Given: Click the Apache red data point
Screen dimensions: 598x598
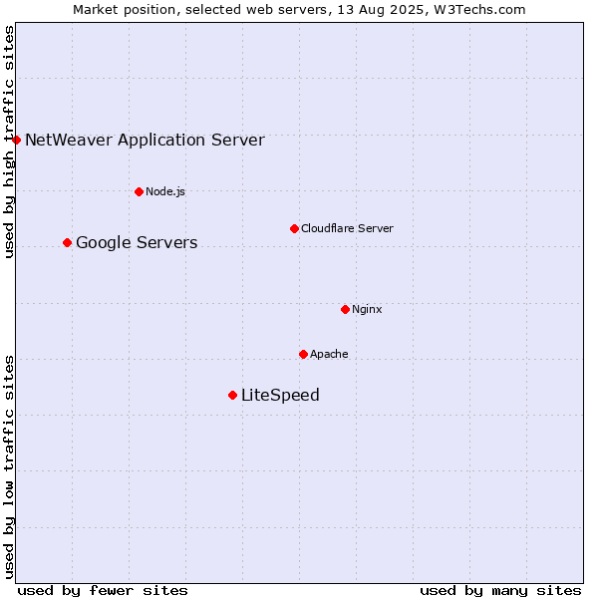Looking at the screenshot, I should pyautogui.click(x=303, y=354).
